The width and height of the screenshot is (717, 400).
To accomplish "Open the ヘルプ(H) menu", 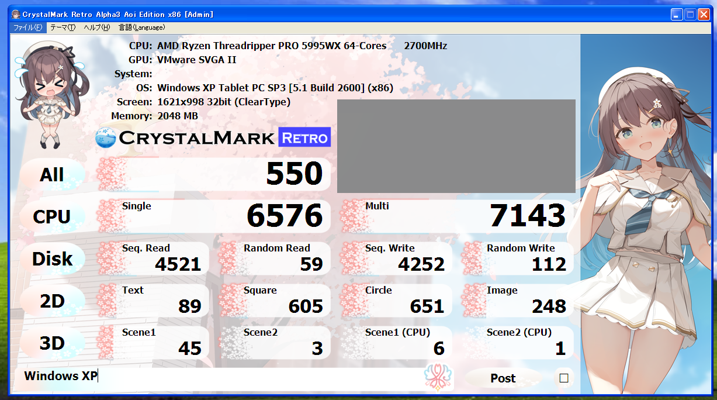I will point(96,27).
